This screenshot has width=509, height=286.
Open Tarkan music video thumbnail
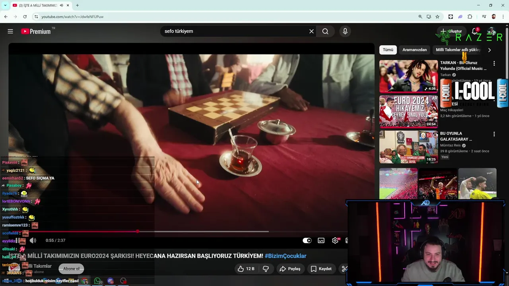408,76
